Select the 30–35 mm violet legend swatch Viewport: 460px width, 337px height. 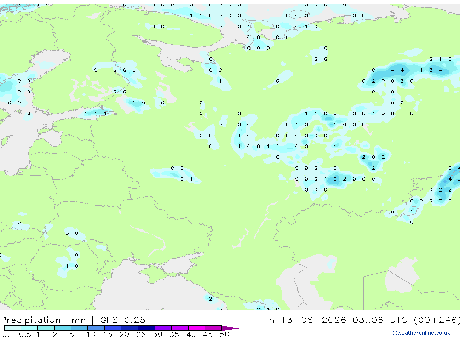tap(163, 328)
